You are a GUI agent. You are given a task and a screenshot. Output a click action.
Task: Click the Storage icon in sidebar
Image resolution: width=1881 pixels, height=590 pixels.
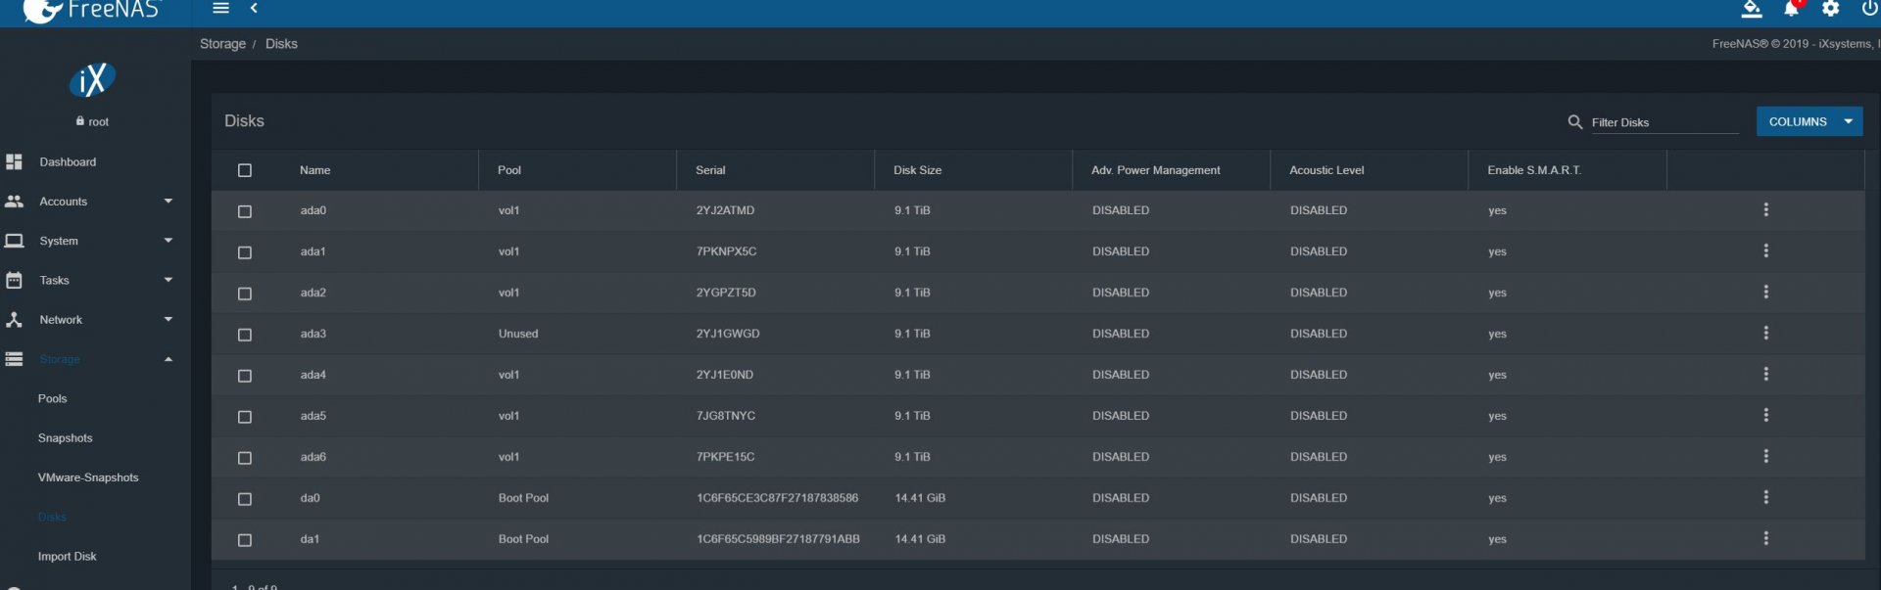(x=14, y=359)
